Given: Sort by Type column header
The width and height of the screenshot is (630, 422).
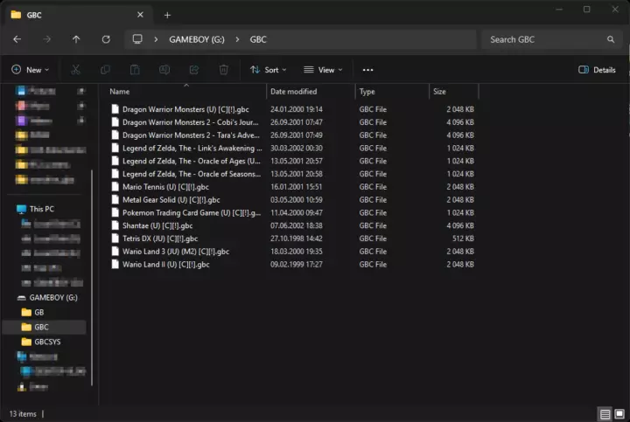Looking at the screenshot, I should point(367,92).
